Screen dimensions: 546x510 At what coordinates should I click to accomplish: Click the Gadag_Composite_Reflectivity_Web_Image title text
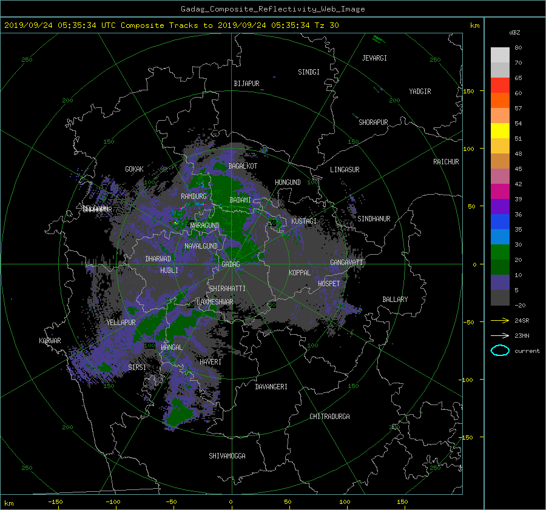point(272,9)
